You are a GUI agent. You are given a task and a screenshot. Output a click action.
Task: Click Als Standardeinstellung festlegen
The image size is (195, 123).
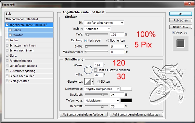(84, 115)
